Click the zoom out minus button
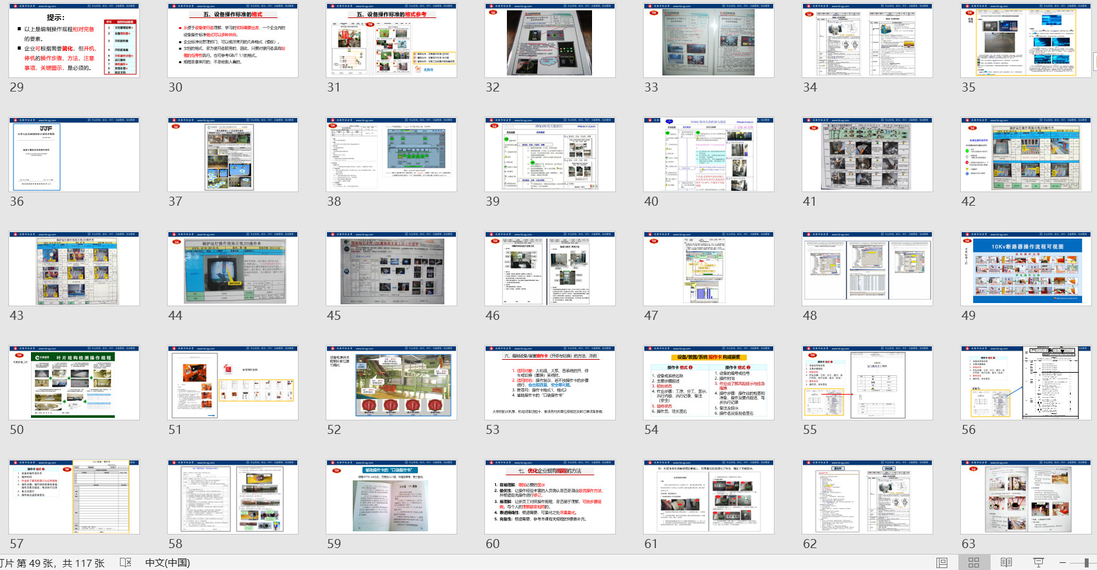The height and width of the screenshot is (570, 1097). 1062,563
